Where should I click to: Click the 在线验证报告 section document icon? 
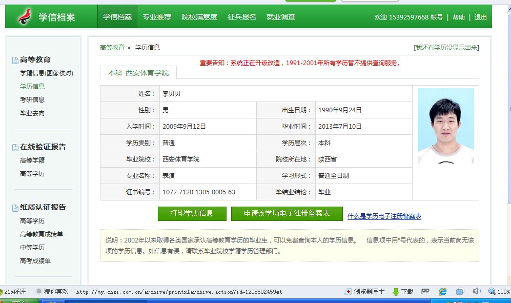[15, 148]
